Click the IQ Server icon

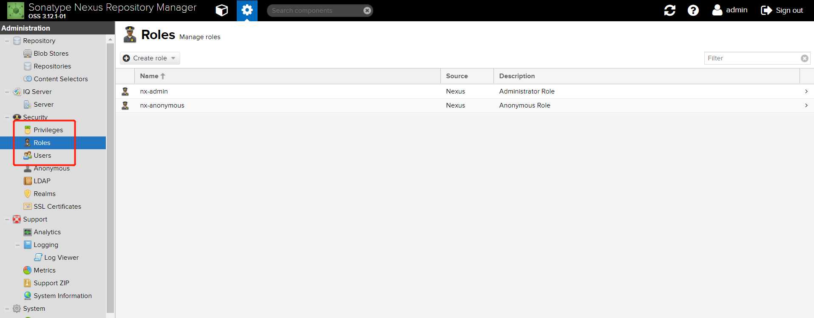point(17,92)
